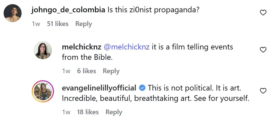Reply to melchicknz's Bible film comment

click(111, 71)
